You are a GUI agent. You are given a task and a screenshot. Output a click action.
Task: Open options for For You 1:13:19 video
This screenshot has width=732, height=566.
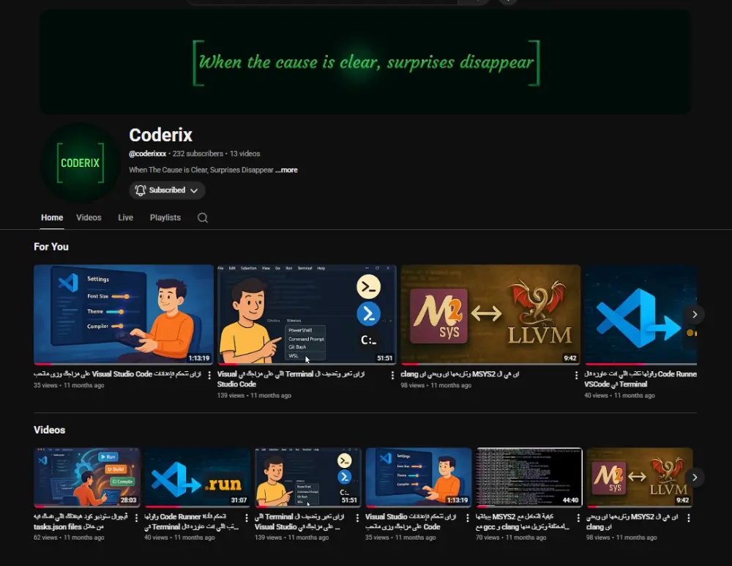209,375
